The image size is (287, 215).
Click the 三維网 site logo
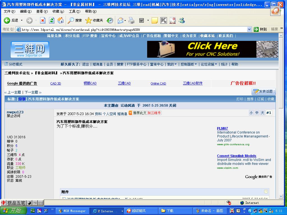(x=30, y=50)
